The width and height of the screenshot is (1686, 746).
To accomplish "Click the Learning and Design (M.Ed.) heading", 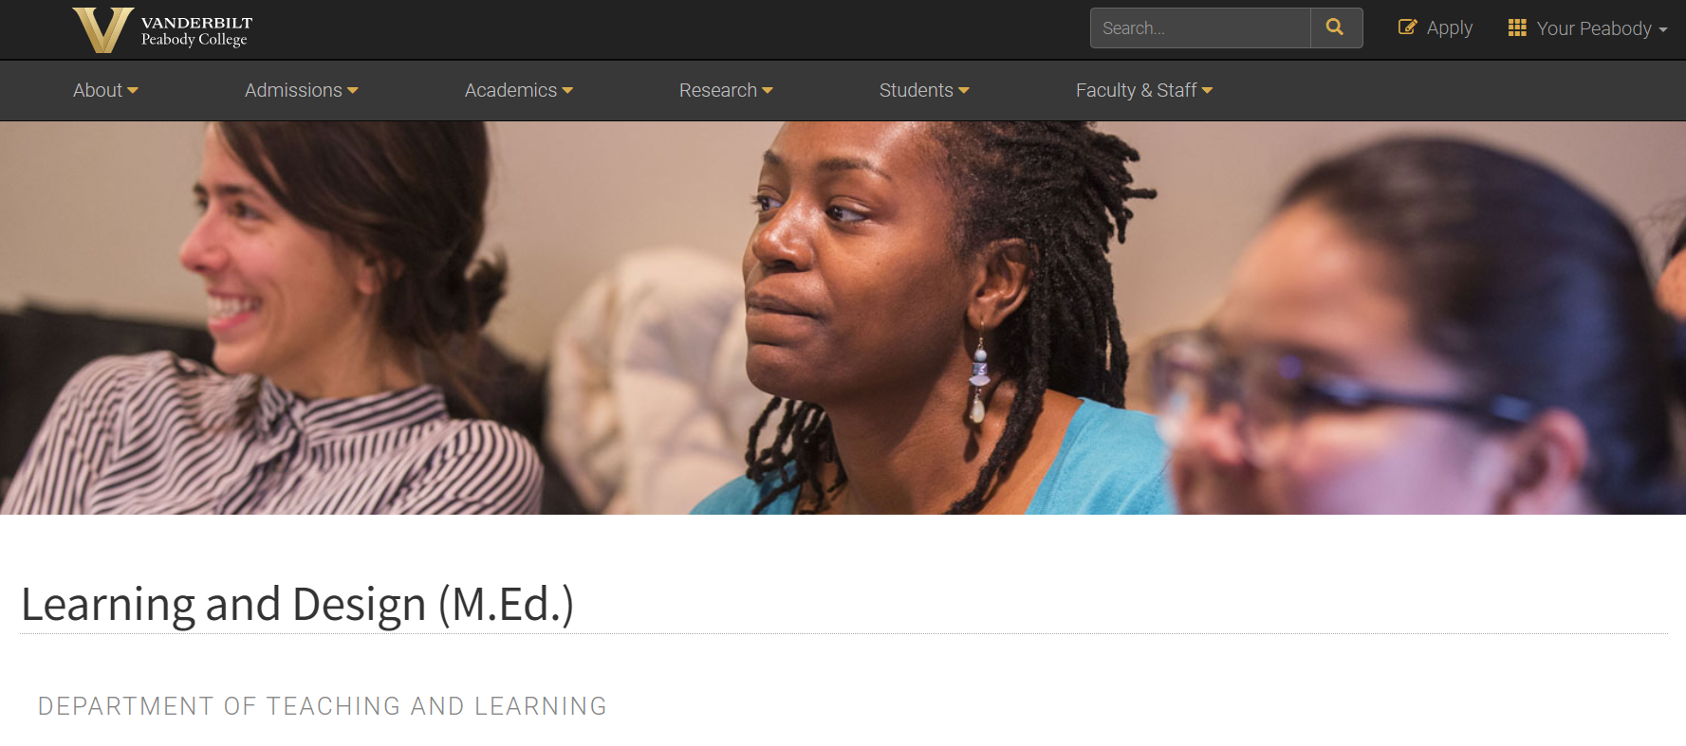I will (x=297, y=605).
